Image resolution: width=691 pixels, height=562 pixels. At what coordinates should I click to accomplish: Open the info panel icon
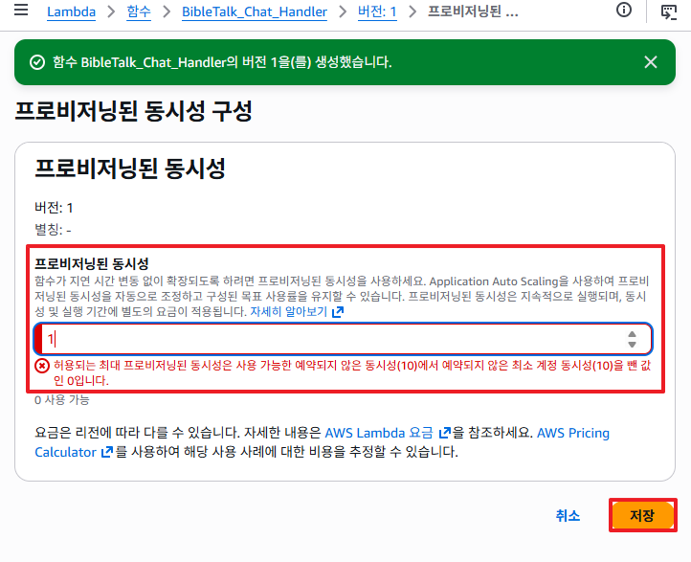[x=624, y=10]
